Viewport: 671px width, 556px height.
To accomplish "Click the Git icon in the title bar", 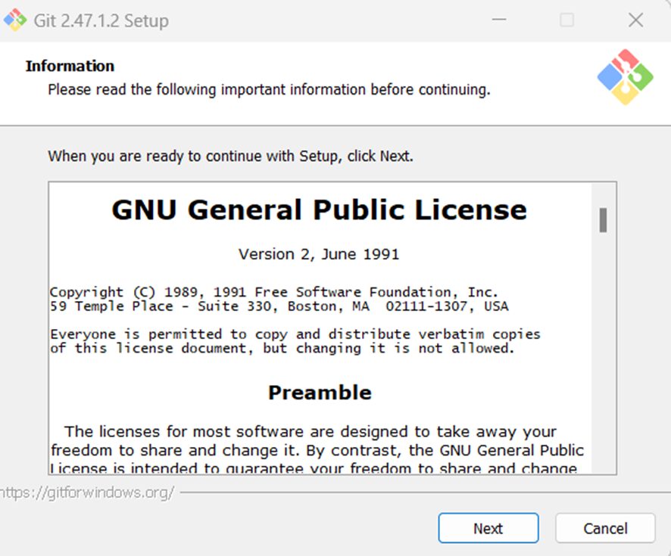I will pyautogui.click(x=15, y=20).
